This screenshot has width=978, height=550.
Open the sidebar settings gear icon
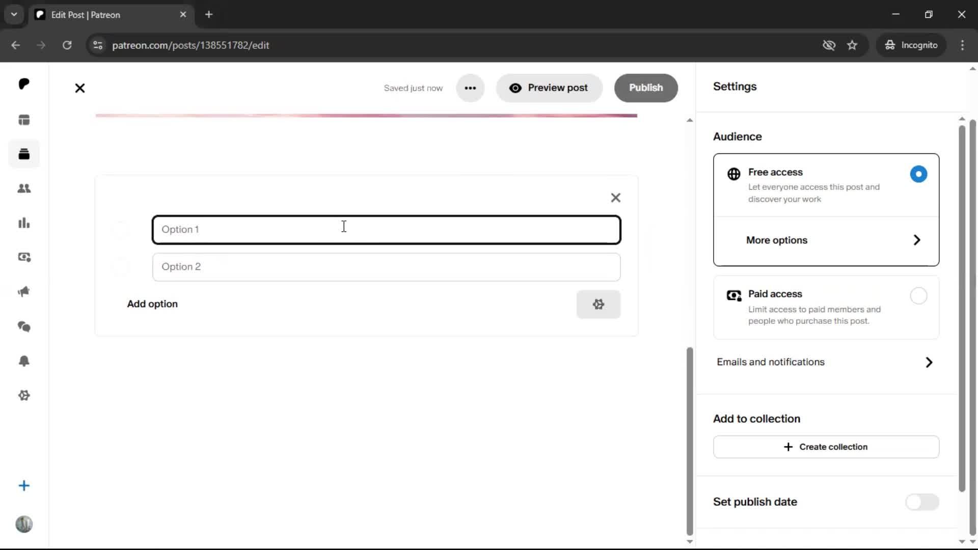tap(24, 396)
